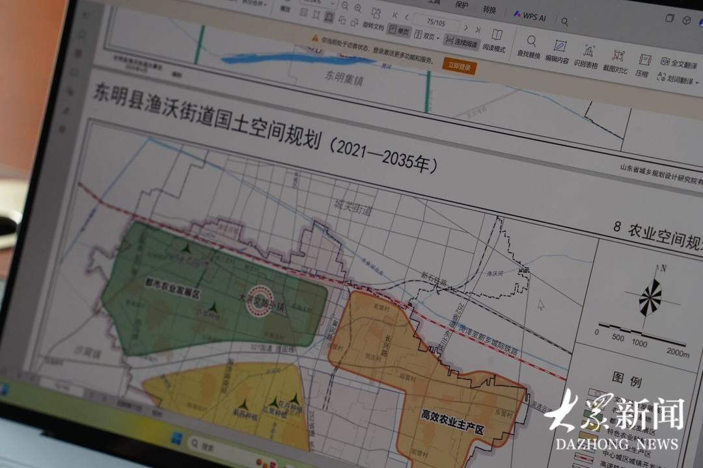
Task: Open the WPS AI assistant
Action: [x=529, y=16]
